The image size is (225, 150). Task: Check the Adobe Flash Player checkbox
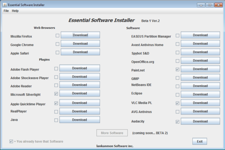coord(56,68)
